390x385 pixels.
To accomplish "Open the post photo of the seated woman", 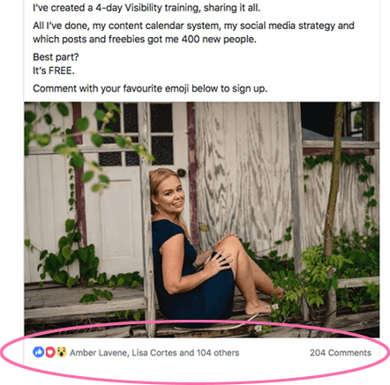I will point(202,219).
